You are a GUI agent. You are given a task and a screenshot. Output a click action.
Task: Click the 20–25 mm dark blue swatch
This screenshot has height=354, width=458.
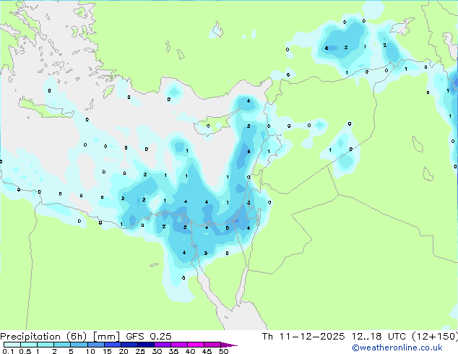pos(129,345)
